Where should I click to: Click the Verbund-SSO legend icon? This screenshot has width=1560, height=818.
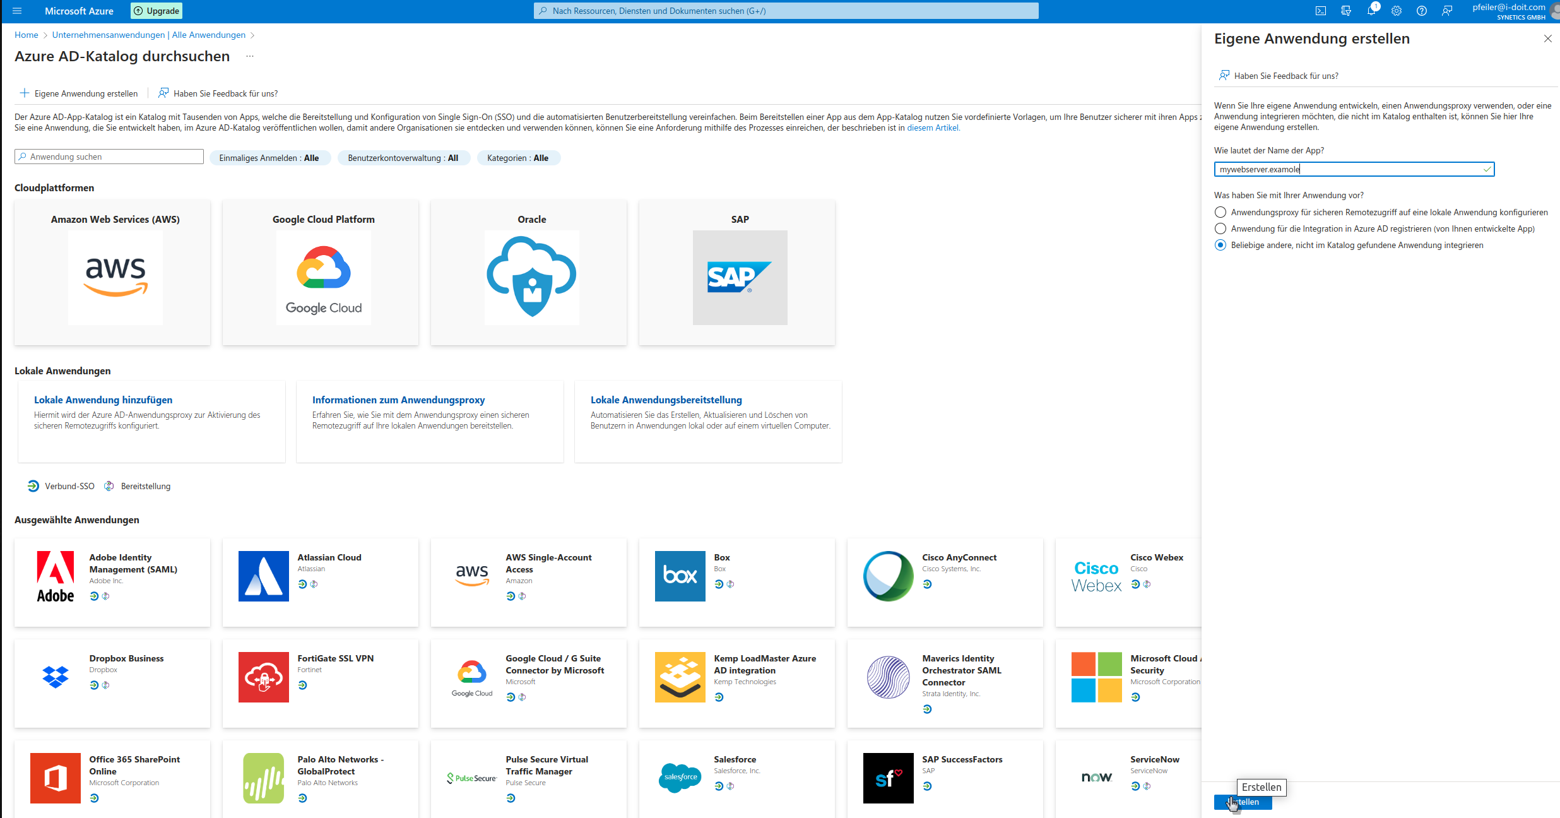(x=33, y=486)
